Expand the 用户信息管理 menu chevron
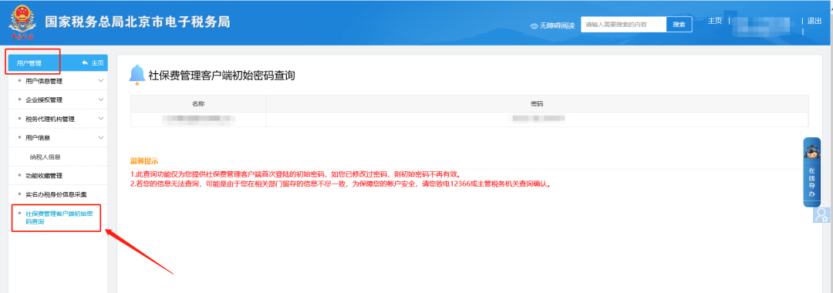 101,81
